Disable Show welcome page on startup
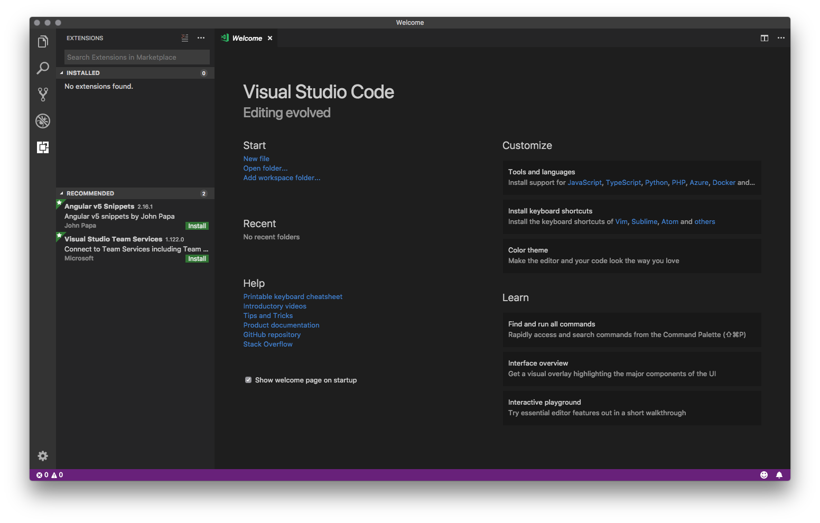 click(x=248, y=380)
